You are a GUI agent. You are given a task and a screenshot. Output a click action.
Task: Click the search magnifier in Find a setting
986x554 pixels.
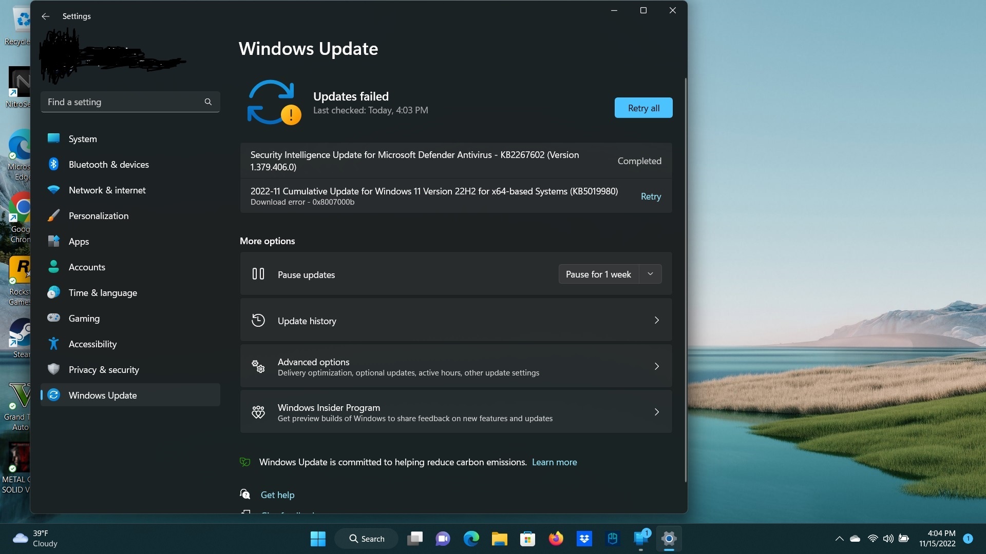[x=207, y=102]
